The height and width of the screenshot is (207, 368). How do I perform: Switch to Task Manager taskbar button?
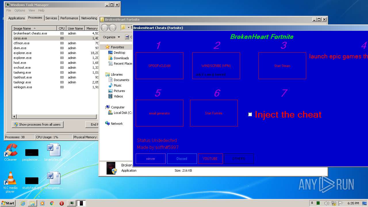pos(71,203)
